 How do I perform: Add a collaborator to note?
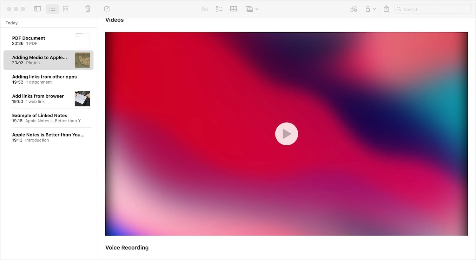354,9
